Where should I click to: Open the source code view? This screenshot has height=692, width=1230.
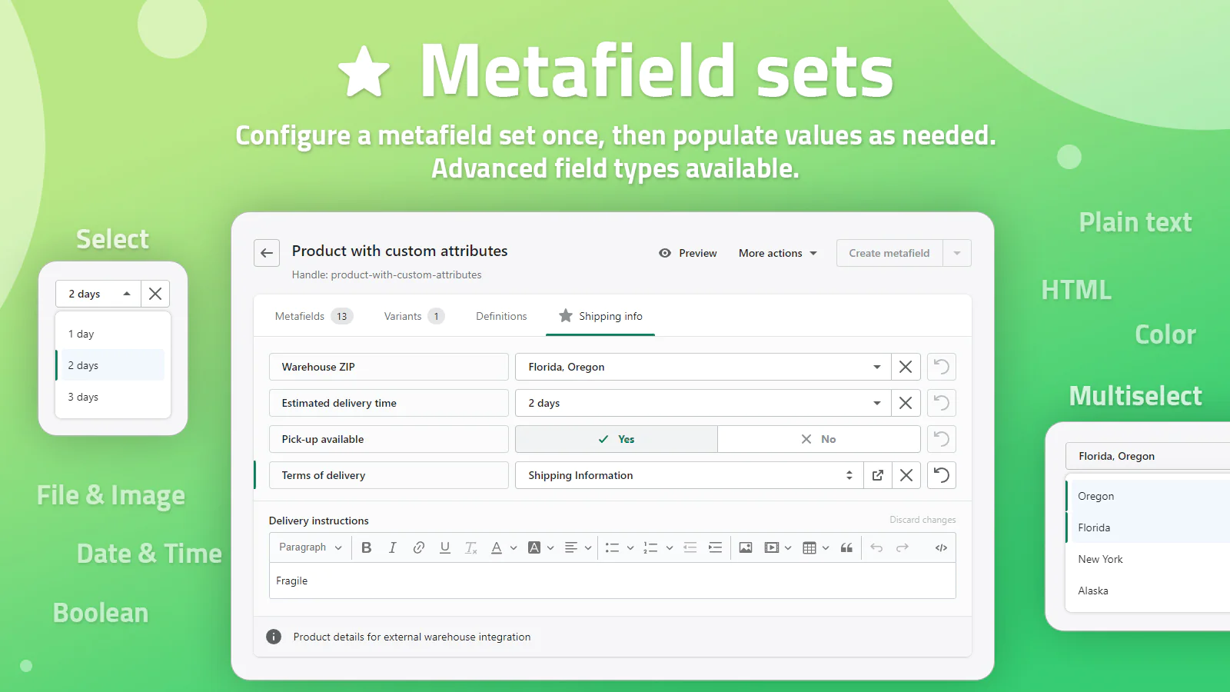coord(940,547)
